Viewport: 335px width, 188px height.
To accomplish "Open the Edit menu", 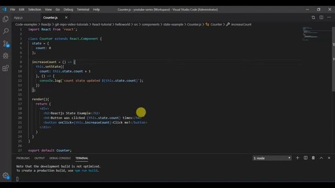I will click(x=21, y=9).
